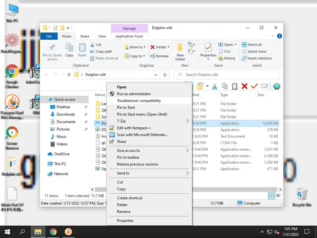Viewport: 317px width, 238px height.
Task: Select Run as administrator in context menu
Action: (x=149, y=94)
